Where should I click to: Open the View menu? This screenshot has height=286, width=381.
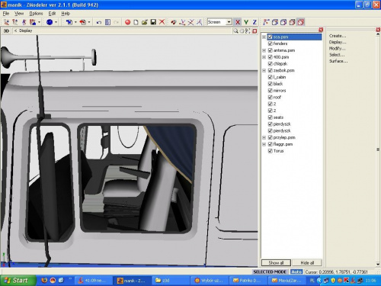(19, 14)
